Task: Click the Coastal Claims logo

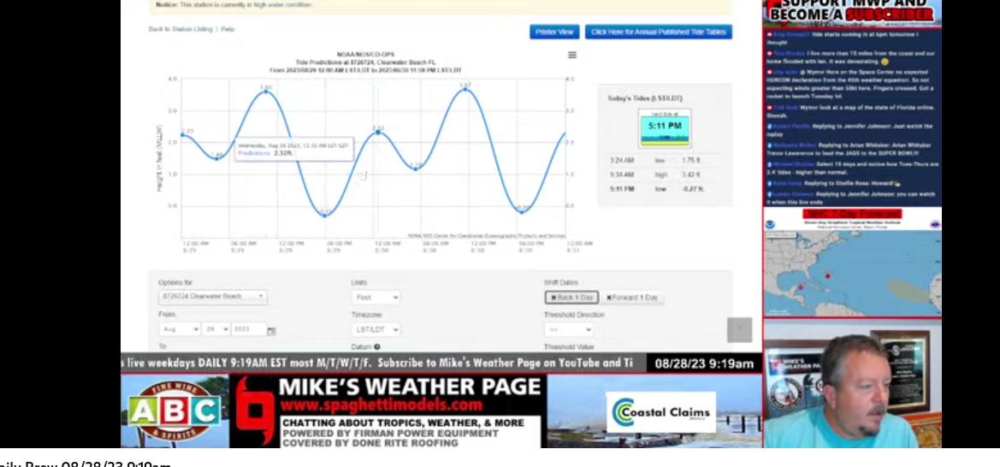Action: click(x=660, y=413)
